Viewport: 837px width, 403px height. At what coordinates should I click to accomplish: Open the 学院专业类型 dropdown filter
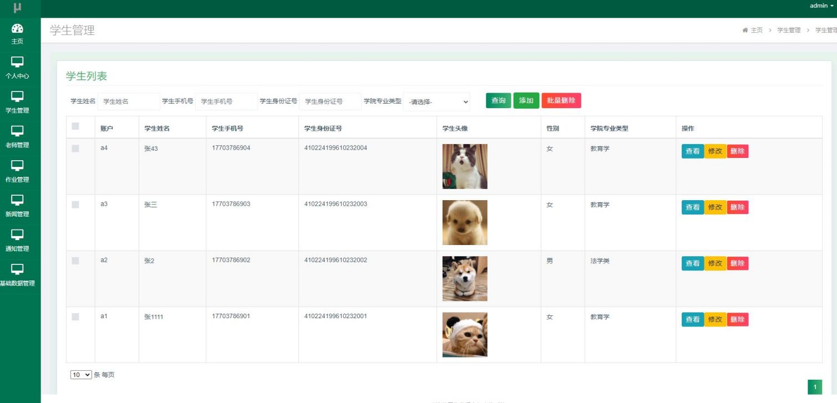click(x=437, y=101)
